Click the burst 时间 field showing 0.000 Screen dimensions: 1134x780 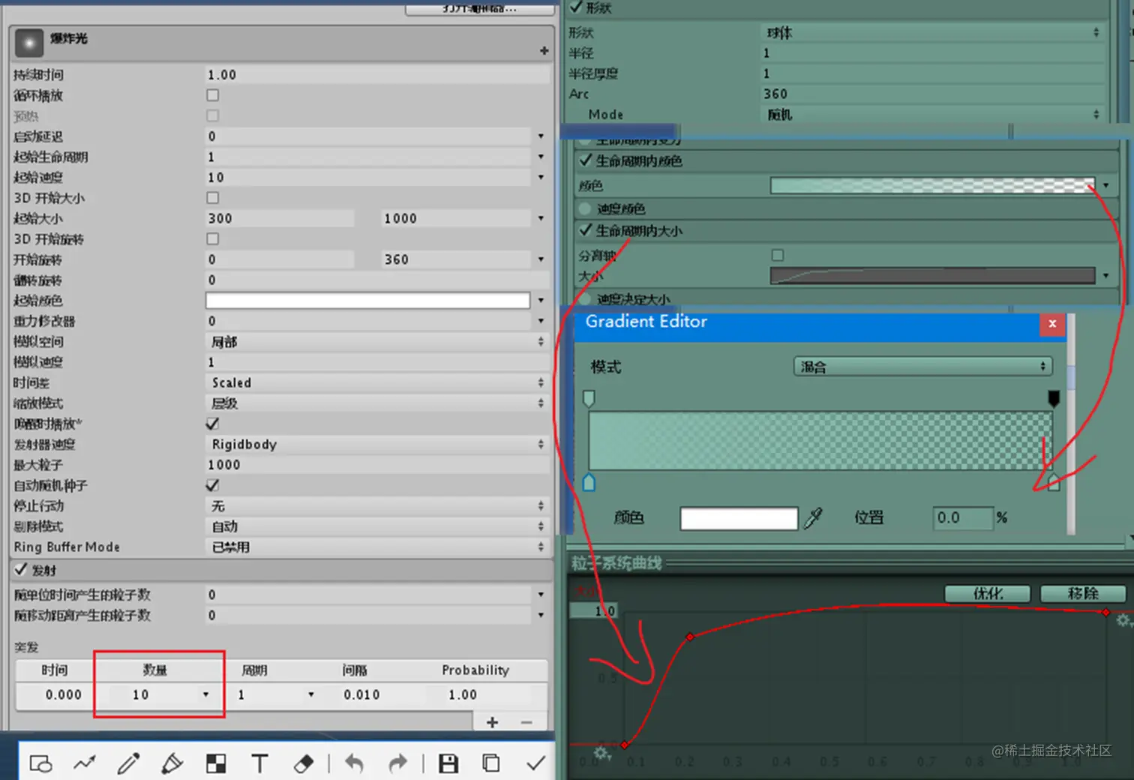click(63, 694)
